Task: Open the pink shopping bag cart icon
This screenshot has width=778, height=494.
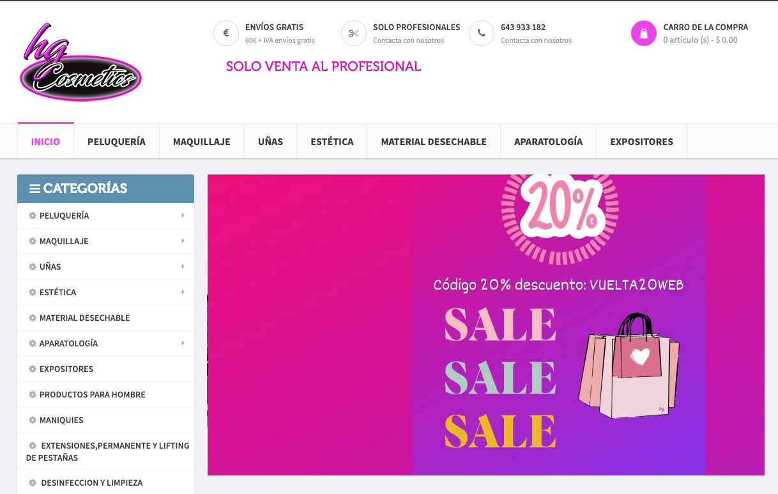Action: pos(644,33)
